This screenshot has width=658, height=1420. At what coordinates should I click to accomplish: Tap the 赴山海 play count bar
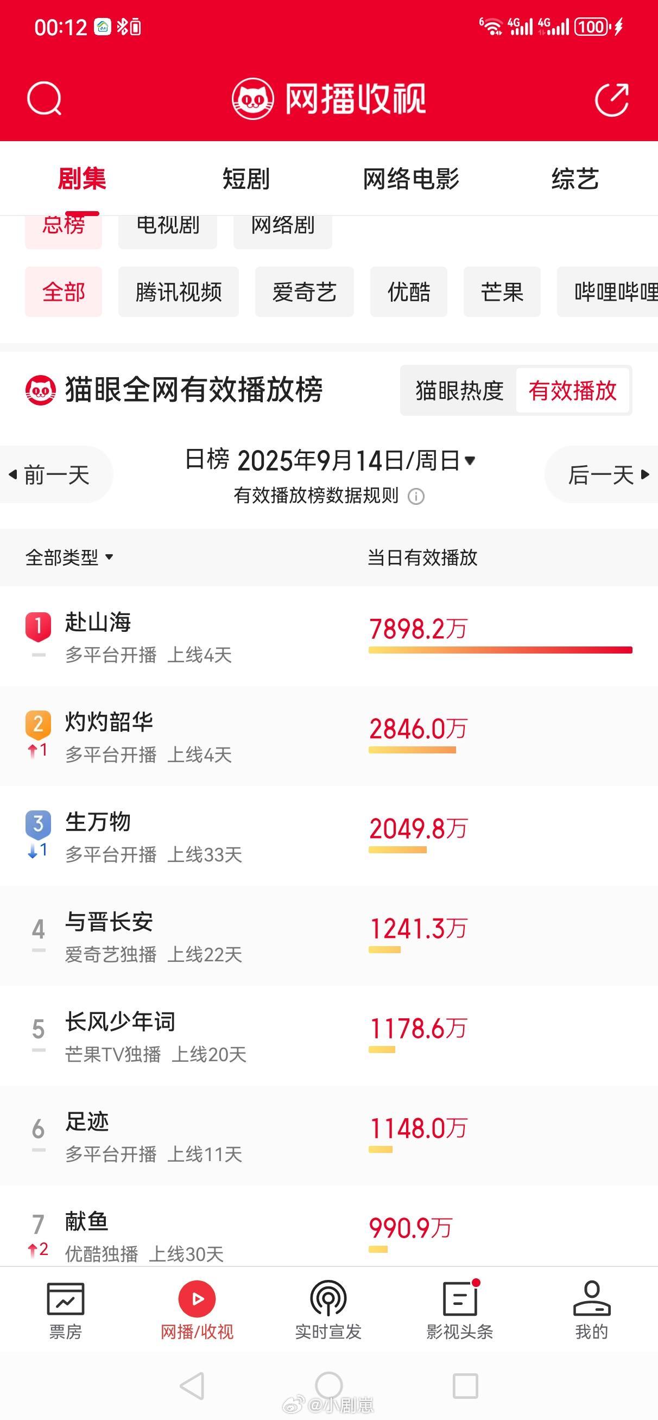500,650
